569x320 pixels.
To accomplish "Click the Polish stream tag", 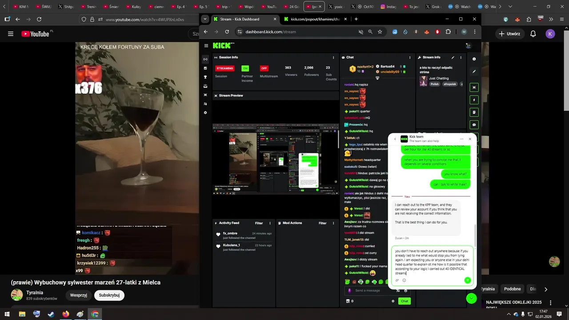I will (x=434, y=84).
